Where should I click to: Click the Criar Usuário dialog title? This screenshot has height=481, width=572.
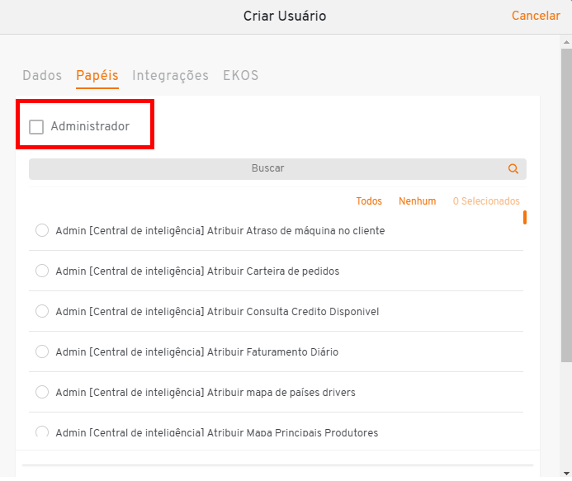pyautogui.click(x=285, y=16)
